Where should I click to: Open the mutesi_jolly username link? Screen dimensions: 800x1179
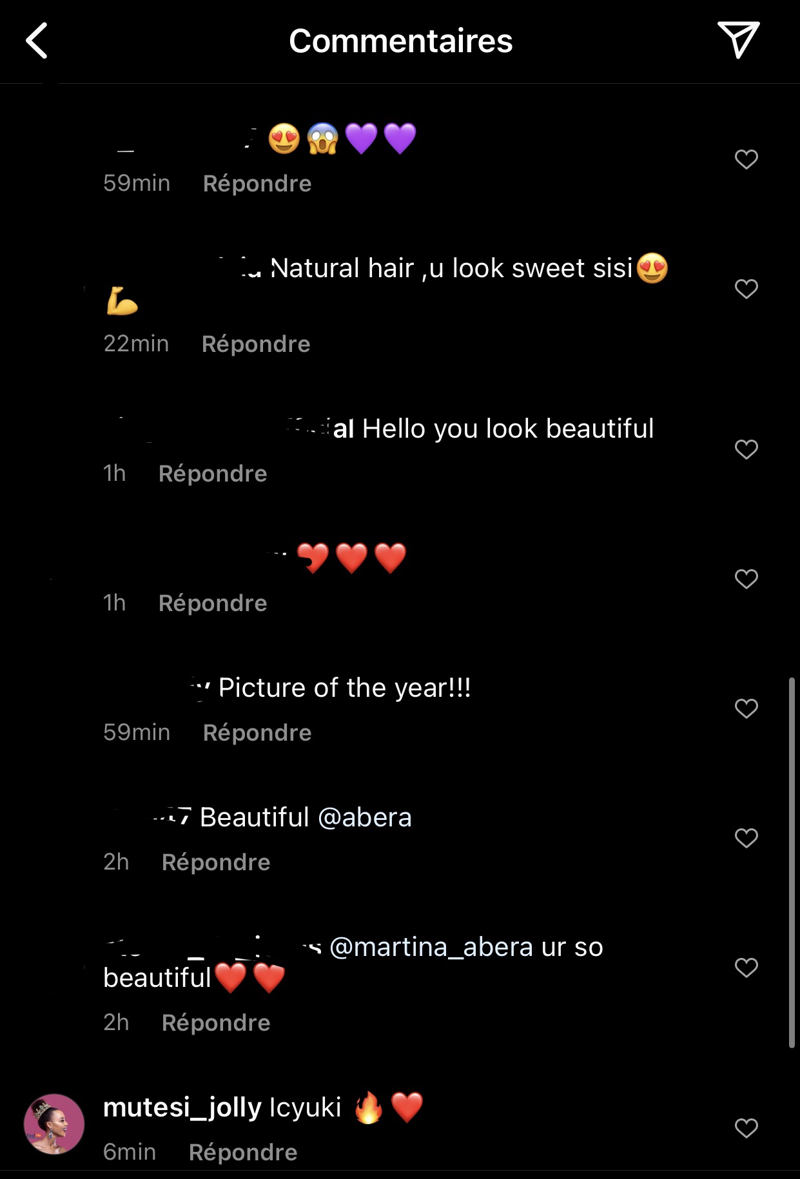(x=182, y=1107)
